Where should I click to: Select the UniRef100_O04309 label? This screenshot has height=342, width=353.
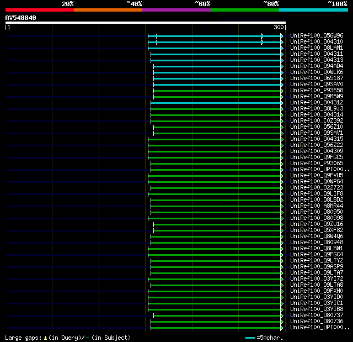(x=317, y=151)
